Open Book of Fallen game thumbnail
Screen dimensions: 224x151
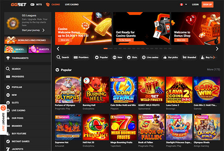(151, 127)
